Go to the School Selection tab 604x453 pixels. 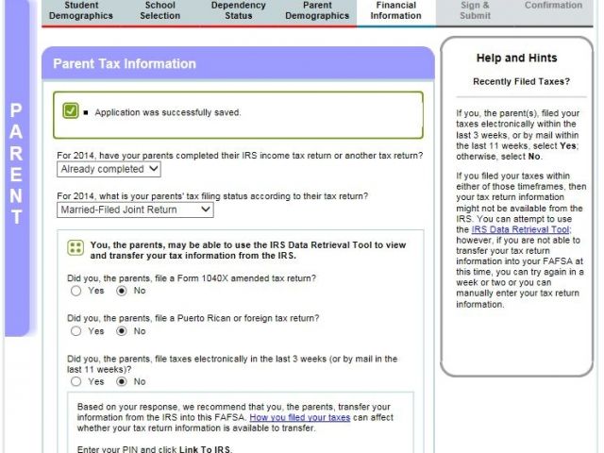pos(159,10)
